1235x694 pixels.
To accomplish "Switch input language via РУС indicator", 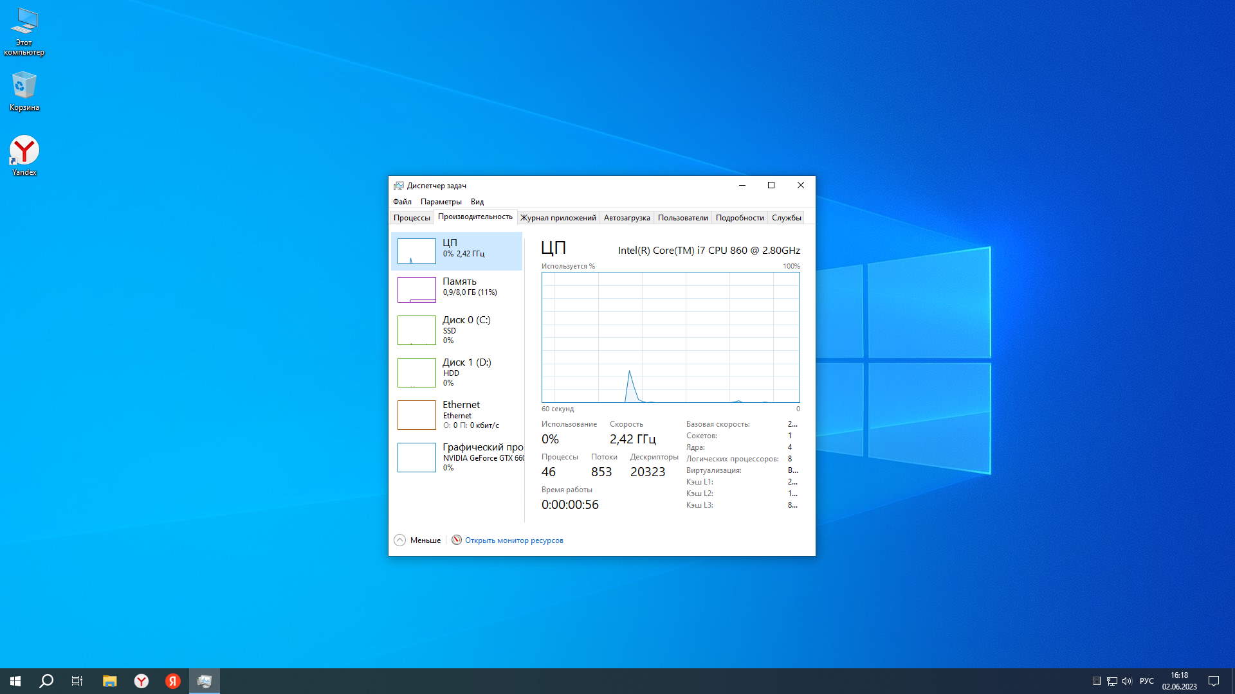I will point(1146,681).
